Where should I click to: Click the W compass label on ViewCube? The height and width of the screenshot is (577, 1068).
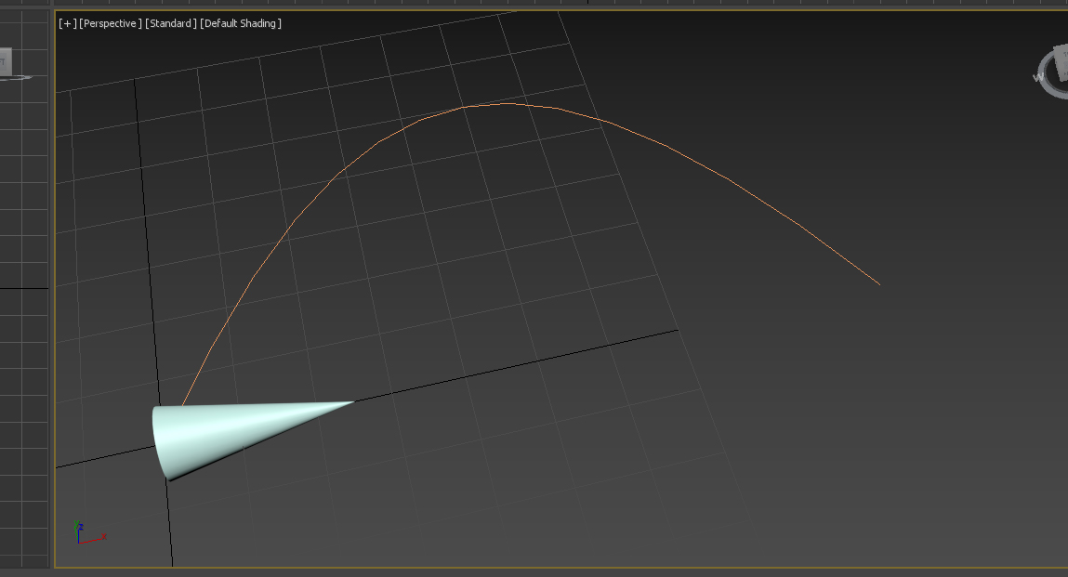[1037, 78]
